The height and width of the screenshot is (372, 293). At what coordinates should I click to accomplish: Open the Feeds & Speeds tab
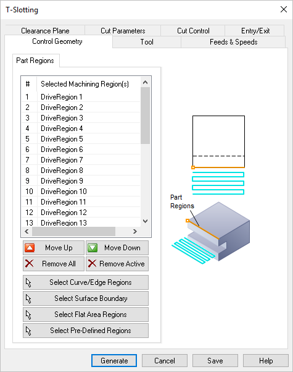pos(233,42)
